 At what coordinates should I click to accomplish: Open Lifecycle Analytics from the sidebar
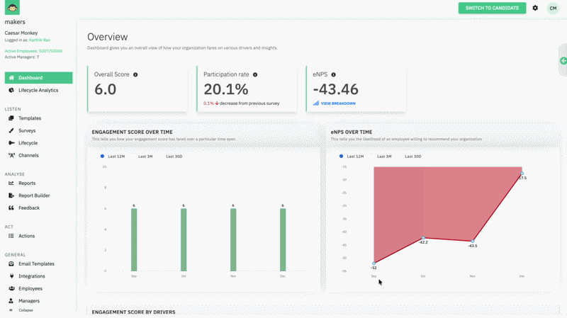pos(38,91)
